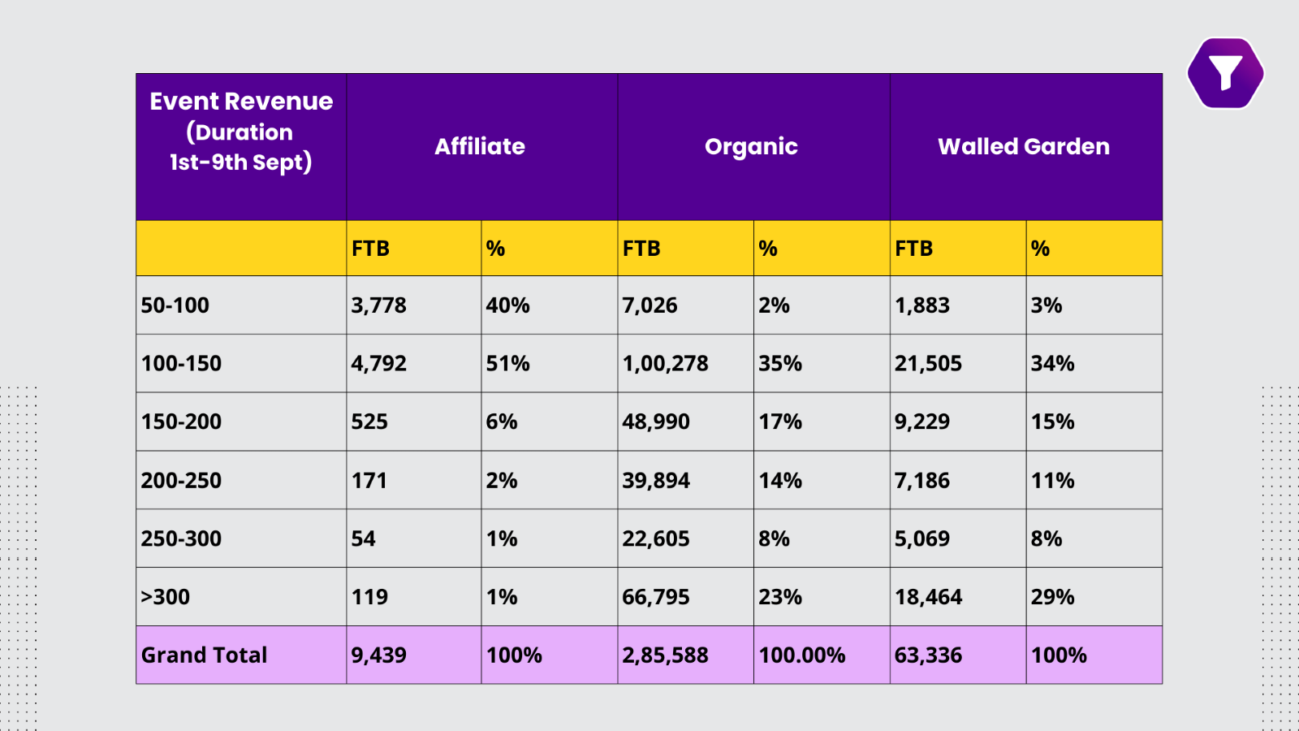The image size is (1299, 731).
Task: Click the % subheader under Walled Garden
Action: (x=1041, y=249)
